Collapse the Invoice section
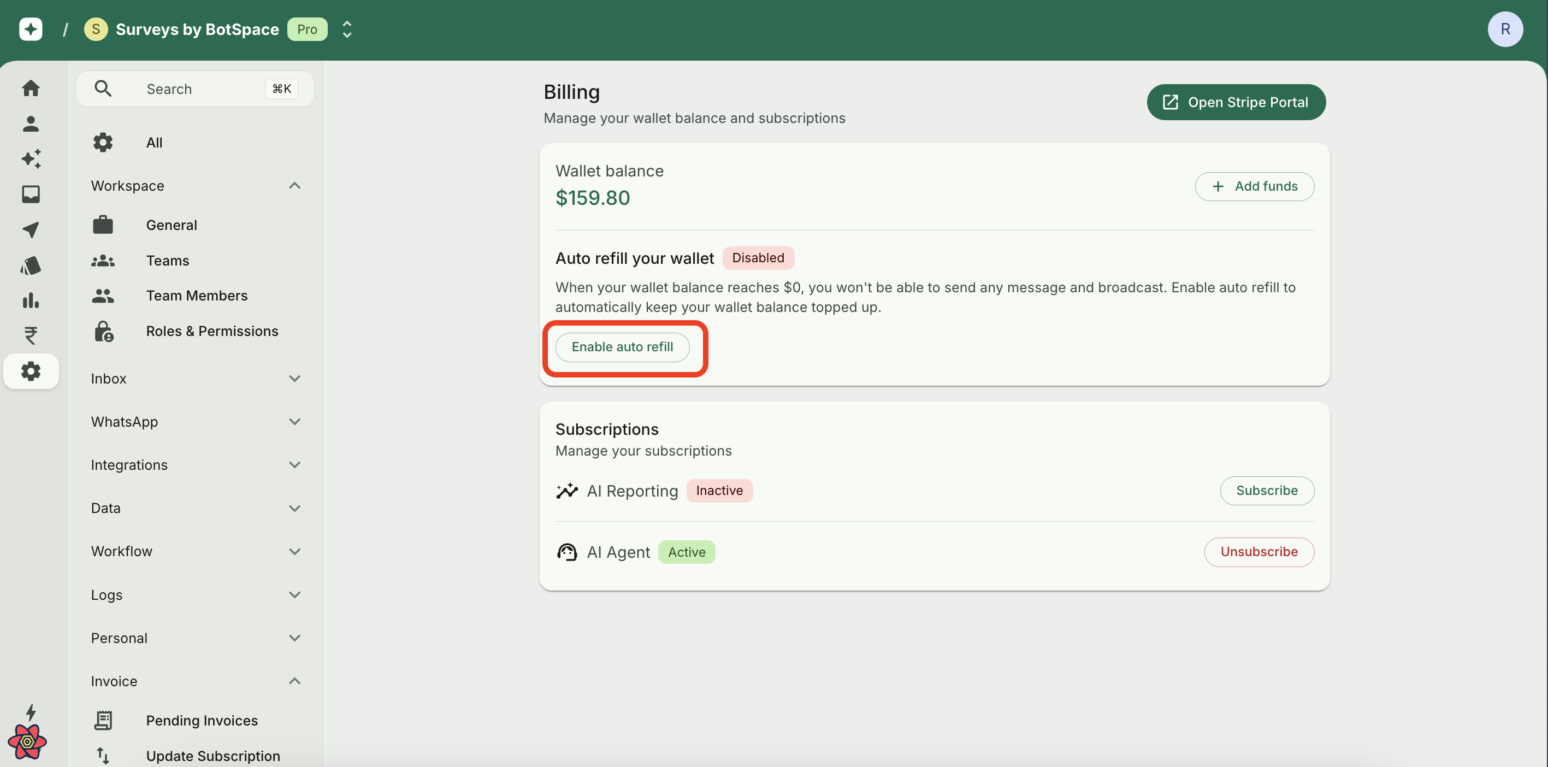Viewport: 1548px width, 767px height. 294,681
